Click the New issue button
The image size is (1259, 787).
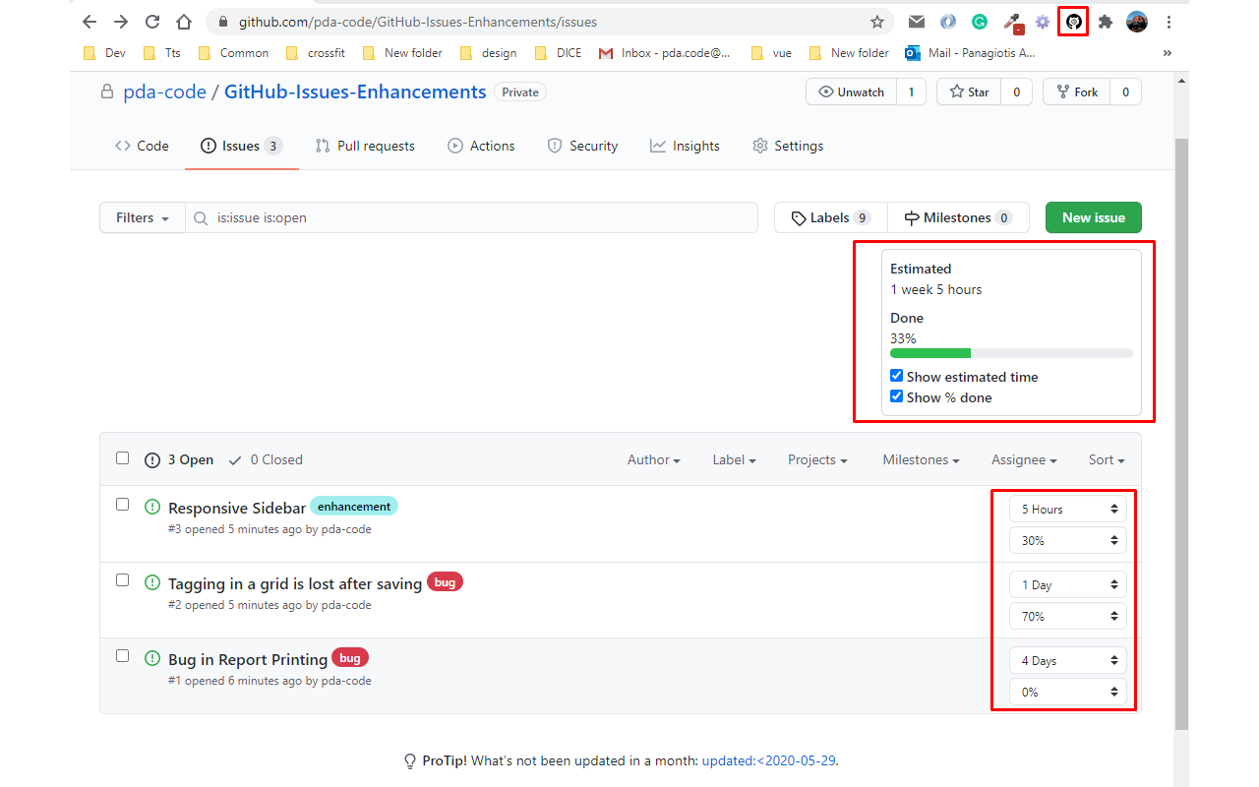1093,217
